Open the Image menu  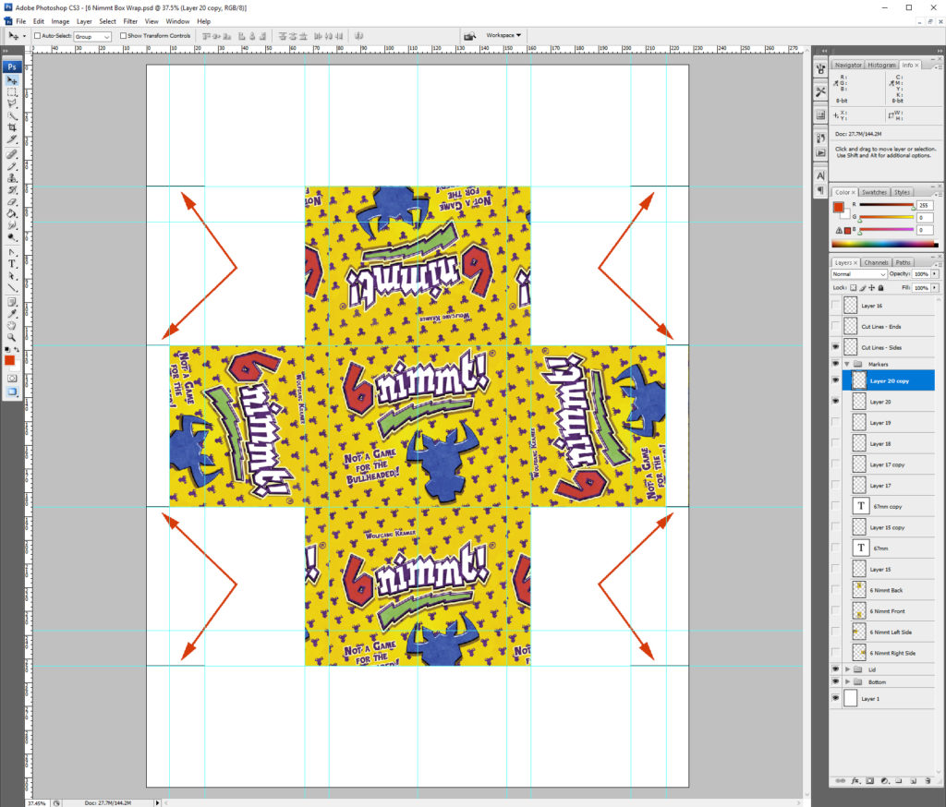coord(60,21)
